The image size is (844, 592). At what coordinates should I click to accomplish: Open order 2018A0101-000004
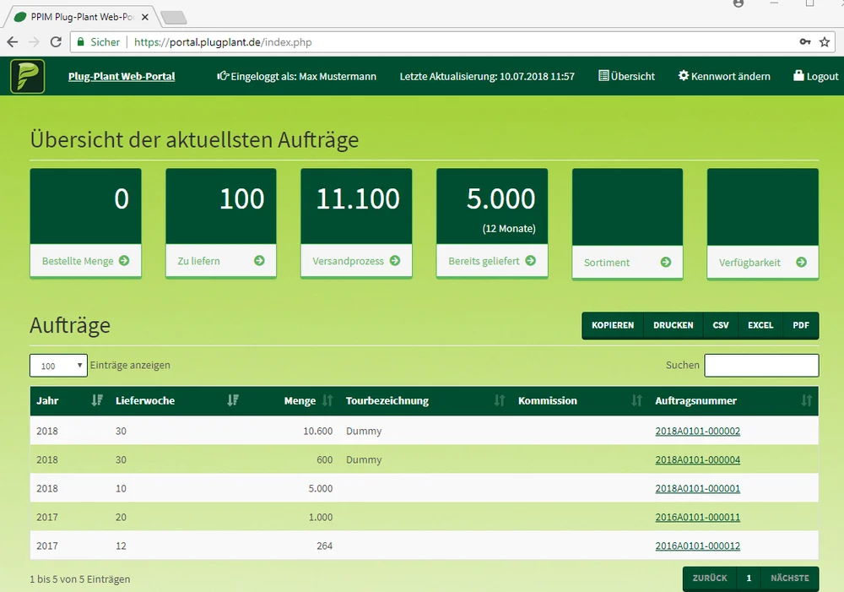698,459
